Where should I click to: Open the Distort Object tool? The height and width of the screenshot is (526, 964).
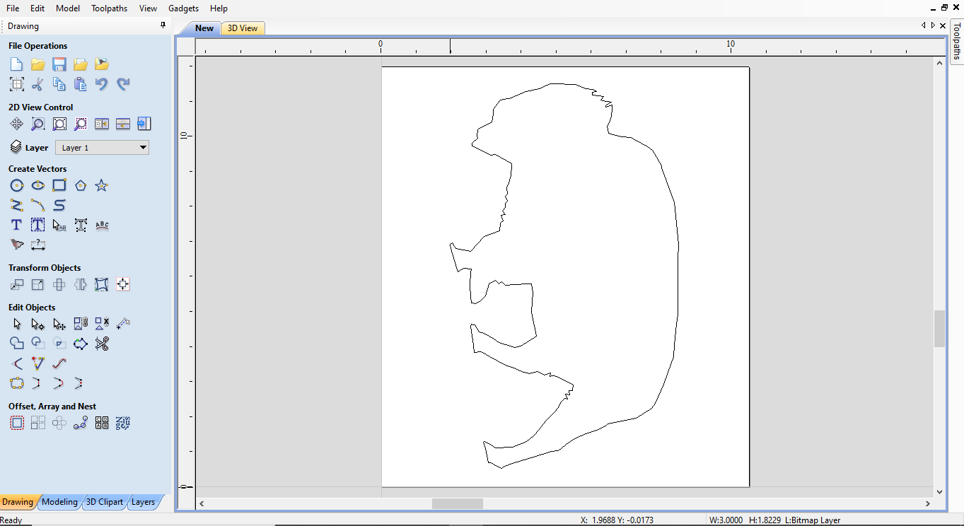coord(102,284)
